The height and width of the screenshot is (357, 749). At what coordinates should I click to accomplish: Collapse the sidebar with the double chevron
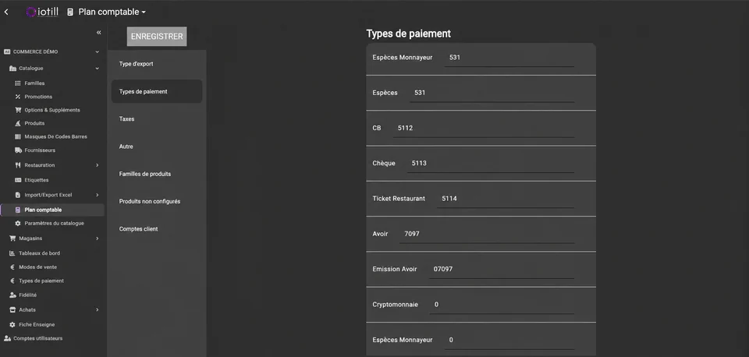click(x=99, y=33)
